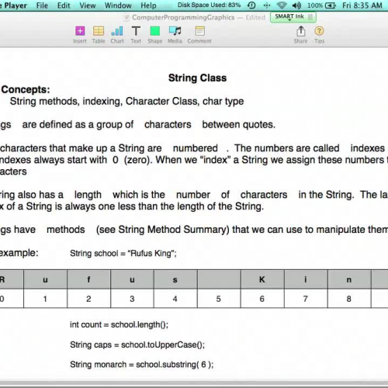Click the String school = "Rufus King"; line

click(x=123, y=253)
